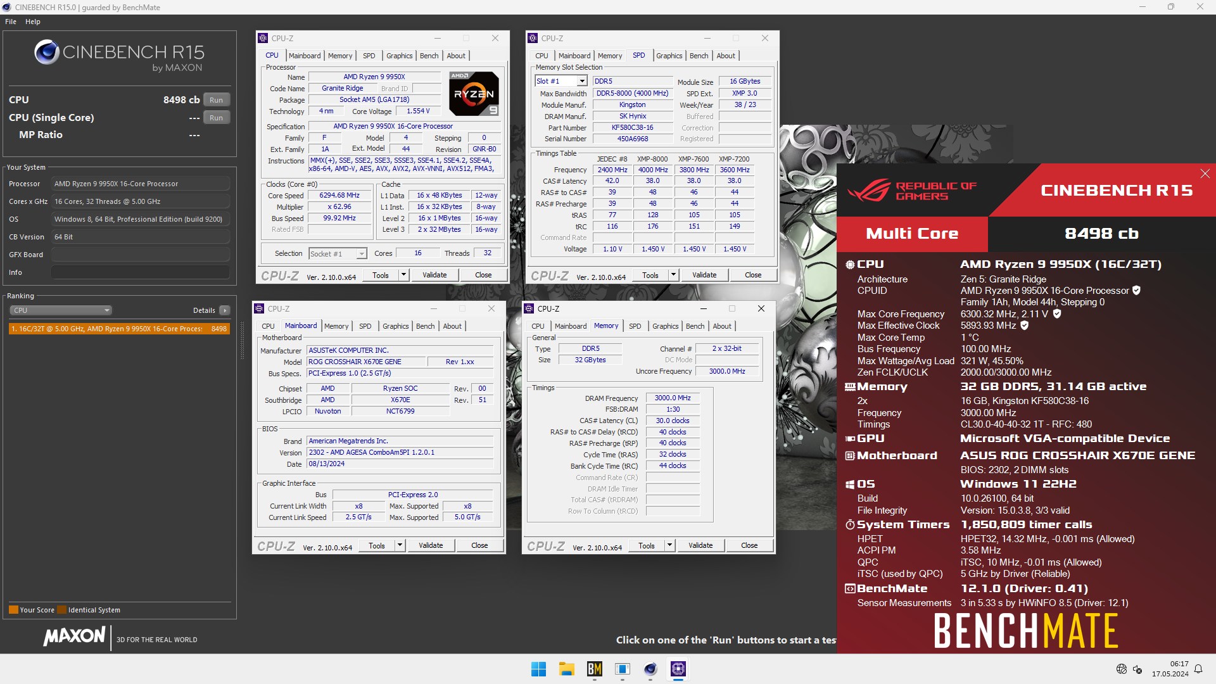The height and width of the screenshot is (684, 1216).
Task: Click Tools button in CPU tab CPU-Z window
Action: click(x=381, y=275)
